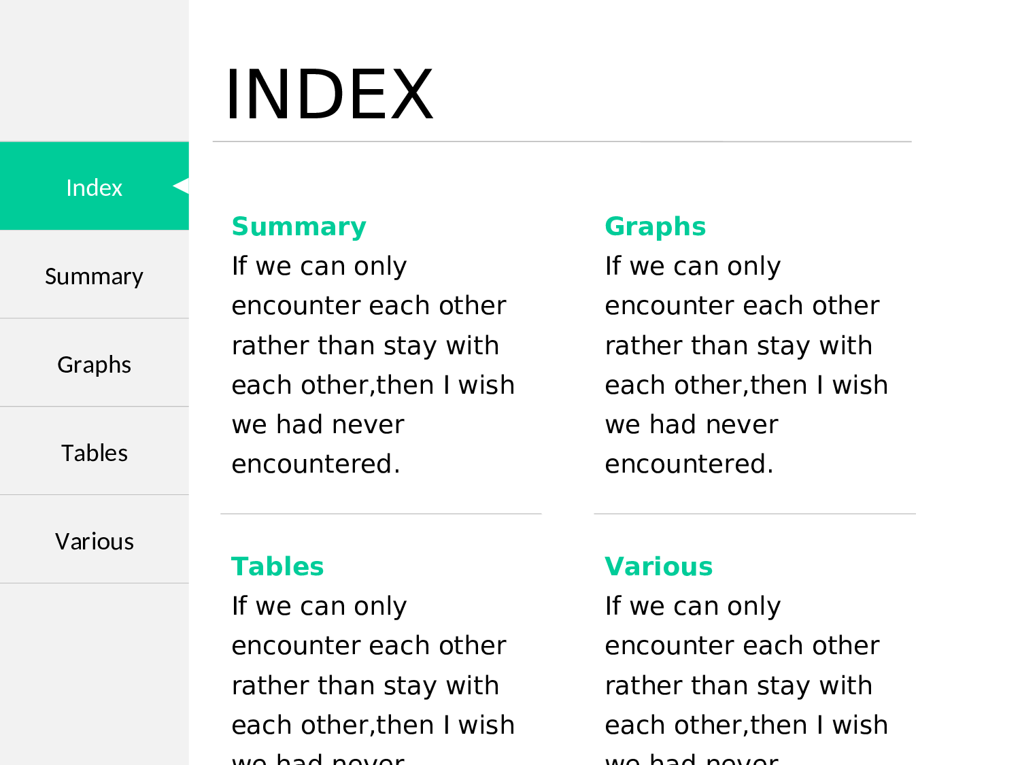Open the Various sidebar tab
The width and height of the screenshot is (1020, 765).
(x=94, y=541)
